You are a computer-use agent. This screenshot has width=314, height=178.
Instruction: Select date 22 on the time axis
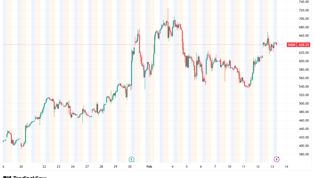44,166
